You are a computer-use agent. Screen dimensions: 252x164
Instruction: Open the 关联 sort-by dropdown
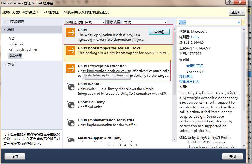[145, 22]
